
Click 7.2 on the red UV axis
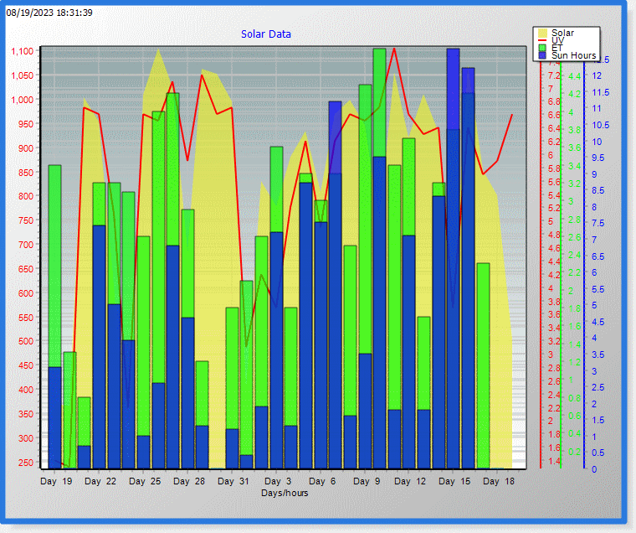(554, 75)
